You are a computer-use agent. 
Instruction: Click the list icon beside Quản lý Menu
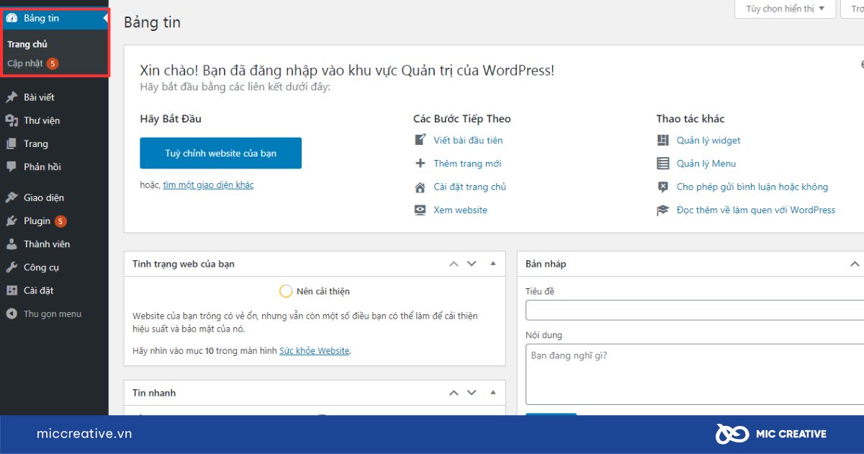(663, 164)
